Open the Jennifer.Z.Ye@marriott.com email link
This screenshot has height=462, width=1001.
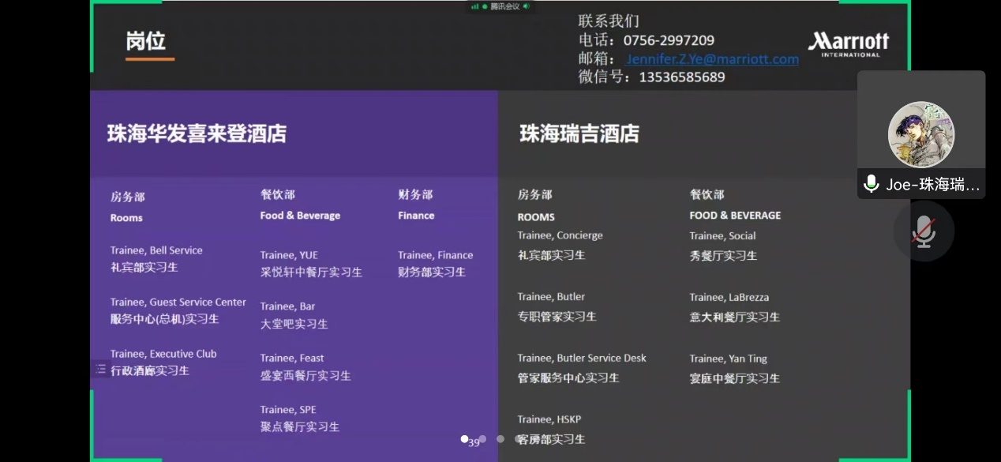712,59
